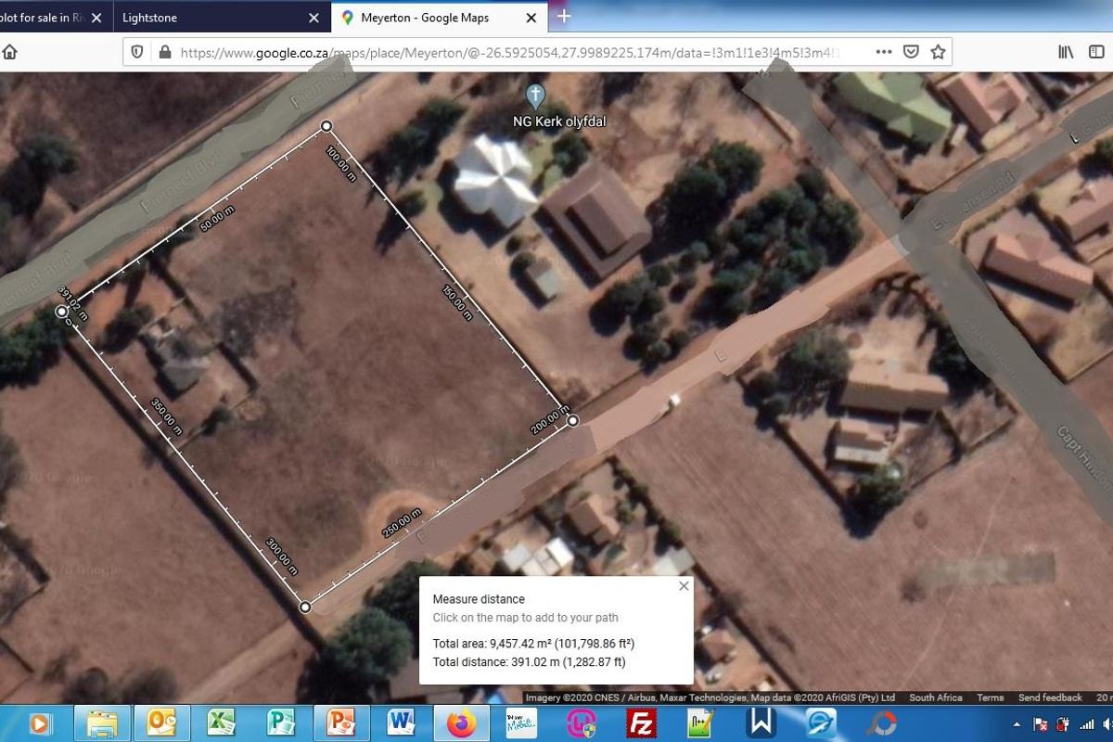This screenshot has height=742, width=1113.
Task: Open a new browser tab with plus button
Action: 564,17
